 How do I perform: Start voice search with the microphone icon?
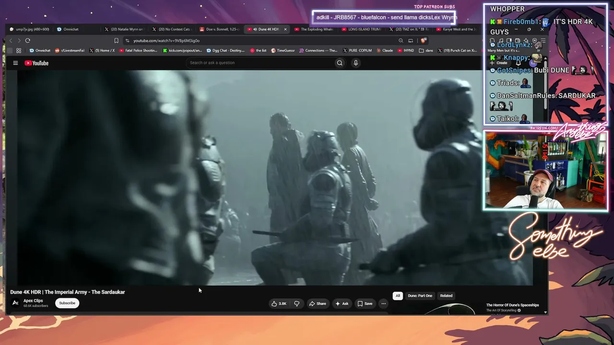[355, 63]
